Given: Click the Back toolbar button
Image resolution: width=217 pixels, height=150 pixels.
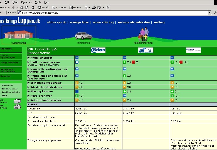Looking at the screenshot, I should point(4,7).
